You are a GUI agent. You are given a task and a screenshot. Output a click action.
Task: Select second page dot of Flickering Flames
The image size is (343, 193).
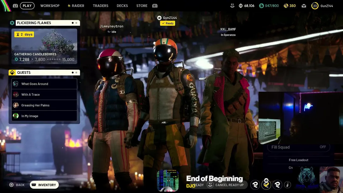[x=76, y=23]
